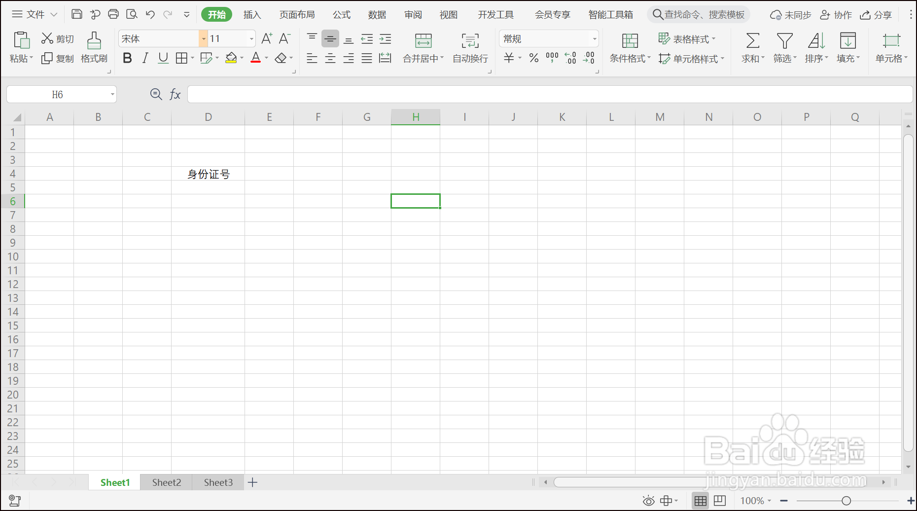Click the zoom magnifier beside fx
The image size is (917, 511).
click(156, 94)
